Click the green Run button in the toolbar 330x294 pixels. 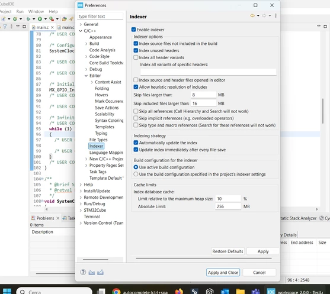tap(40, 19)
